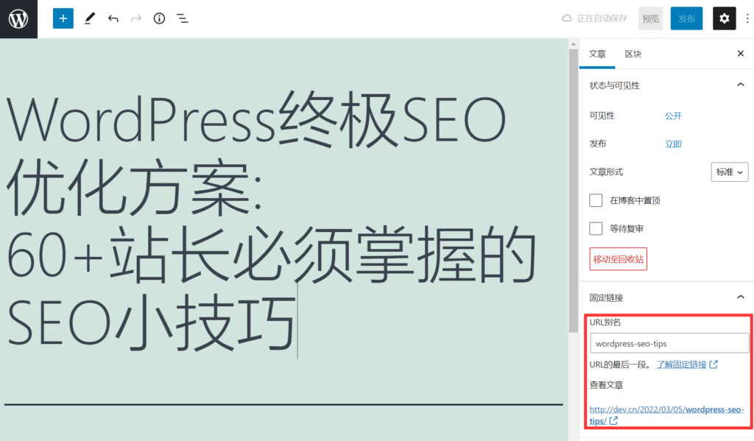The image size is (754, 441).
Task: Click the 移动至回收站 button
Action: click(618, 258)
